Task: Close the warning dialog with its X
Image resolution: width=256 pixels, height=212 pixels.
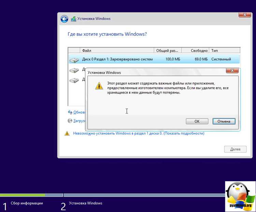Action: (x=232, y=71)
